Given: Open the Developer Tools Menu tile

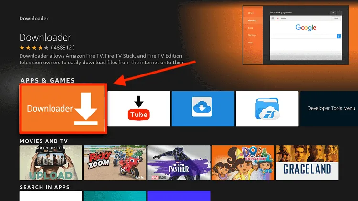Looking at the screenshot, I should (329, 108).
